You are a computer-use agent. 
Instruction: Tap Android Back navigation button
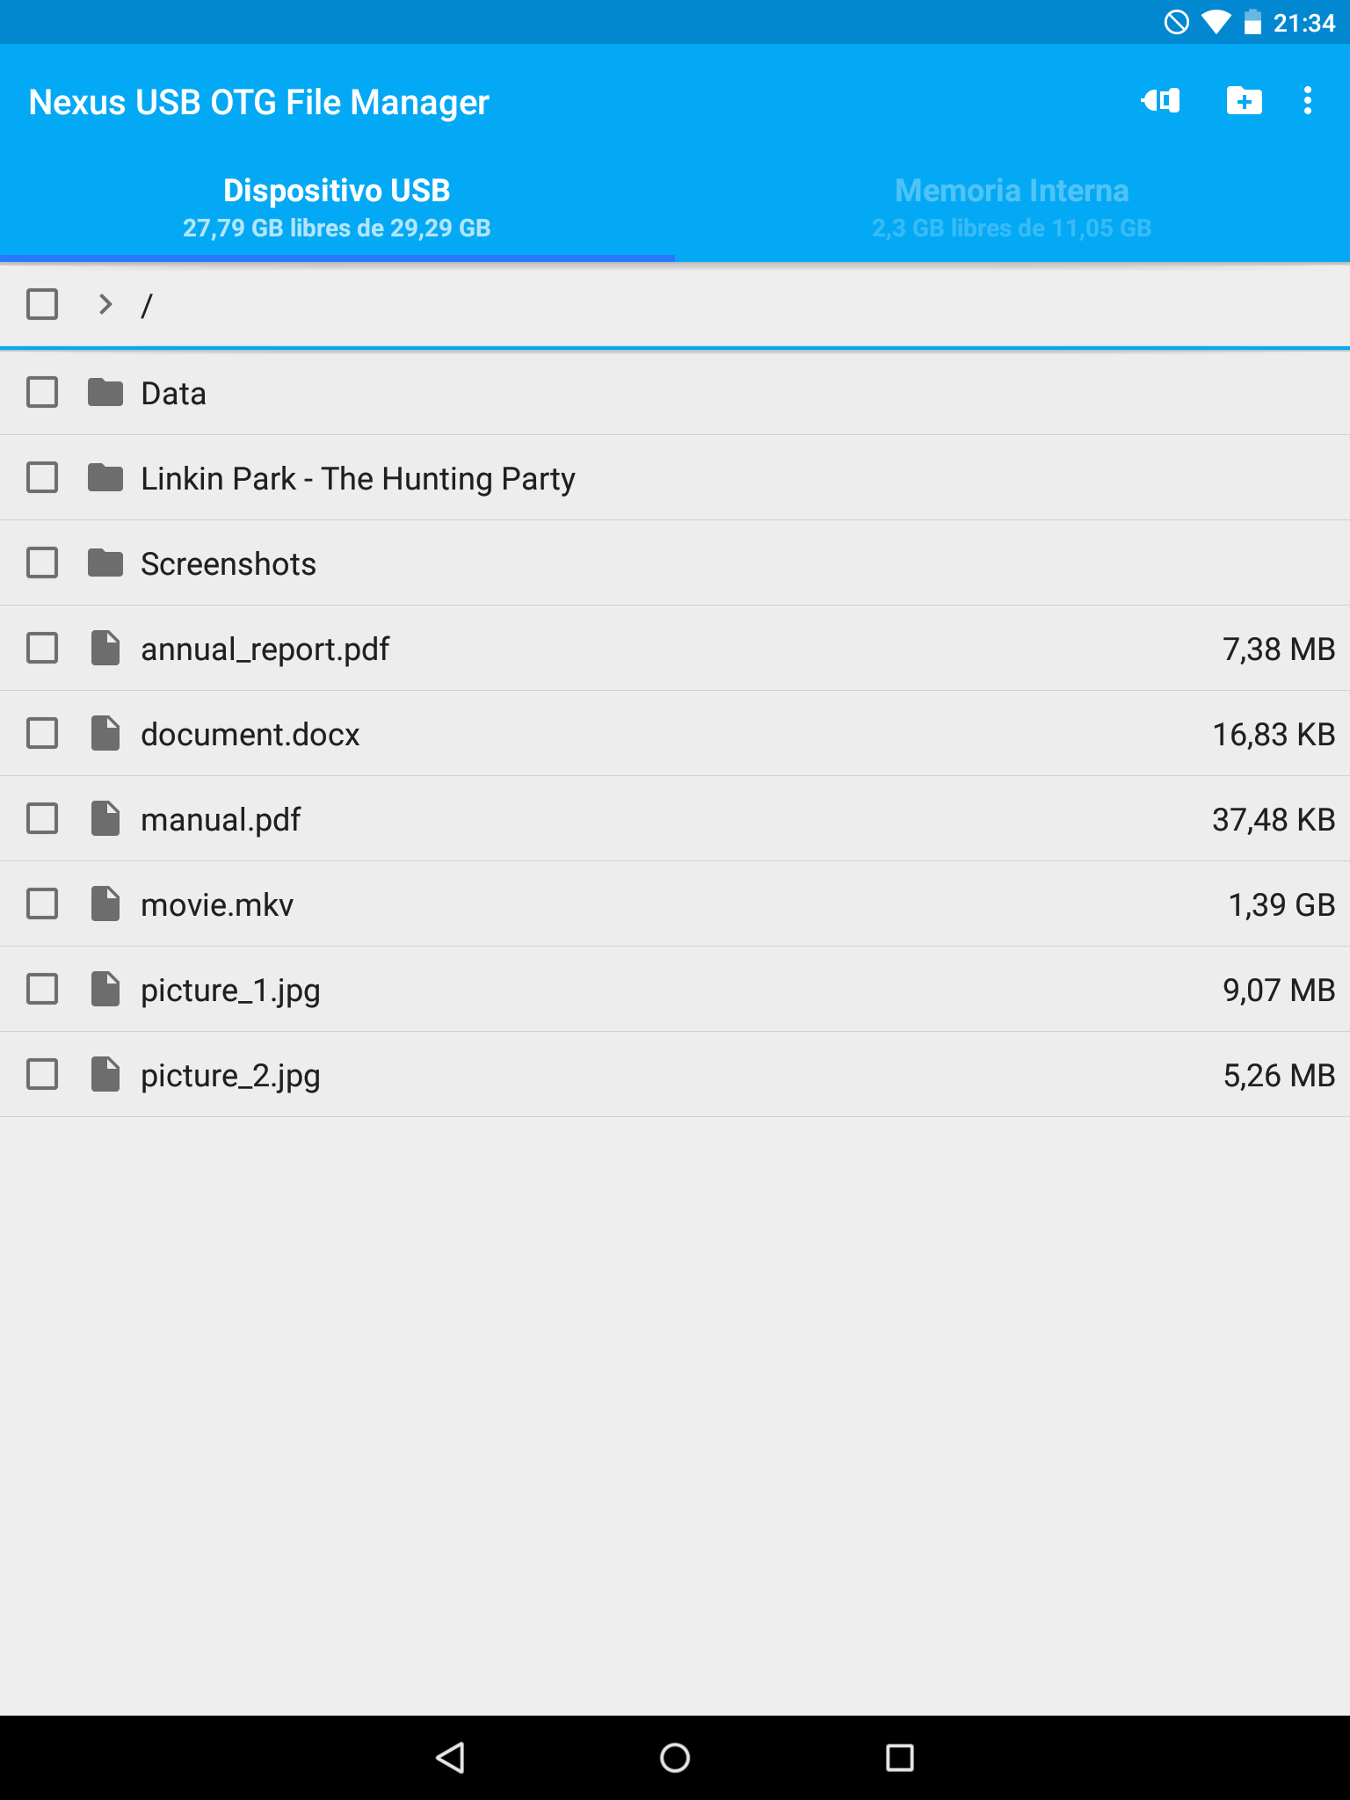450,1758
